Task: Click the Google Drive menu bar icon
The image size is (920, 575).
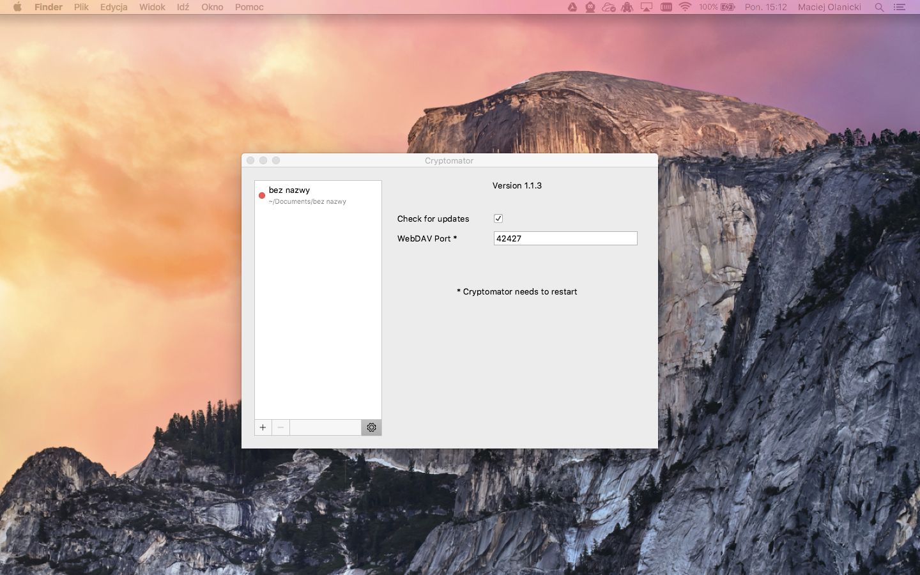Action: point(572,7)
